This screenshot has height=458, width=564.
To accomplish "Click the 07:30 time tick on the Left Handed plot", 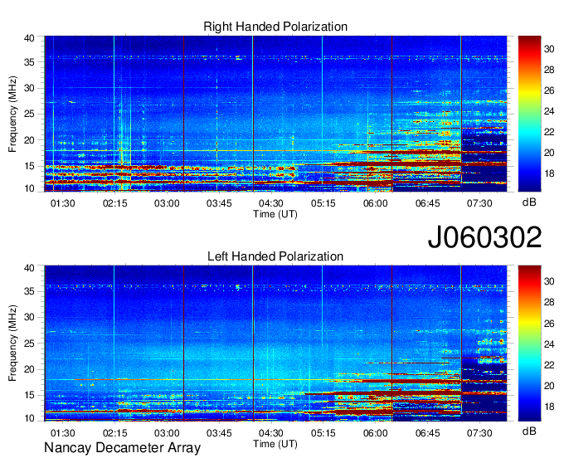I will [479, 433].
